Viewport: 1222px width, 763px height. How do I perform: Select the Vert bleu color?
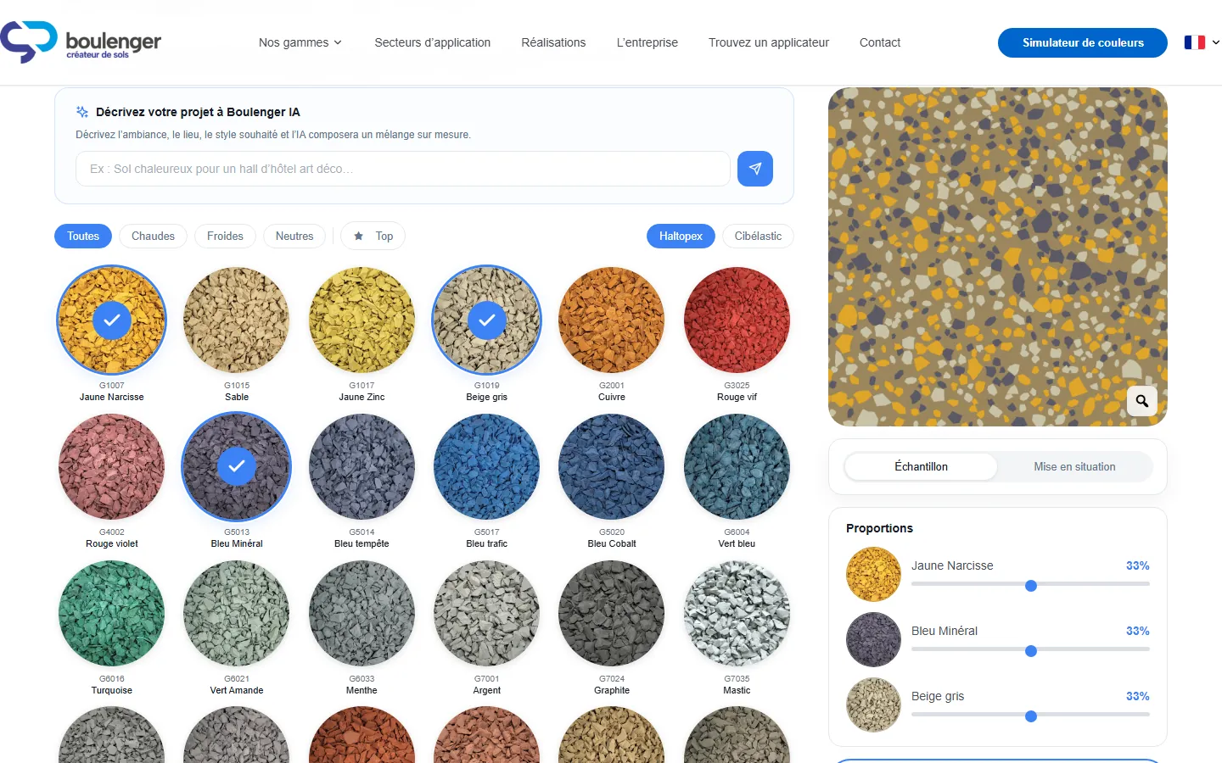click(x=737, y=467)
